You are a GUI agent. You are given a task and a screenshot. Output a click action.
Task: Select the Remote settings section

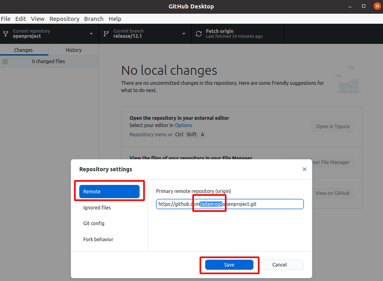109,192
